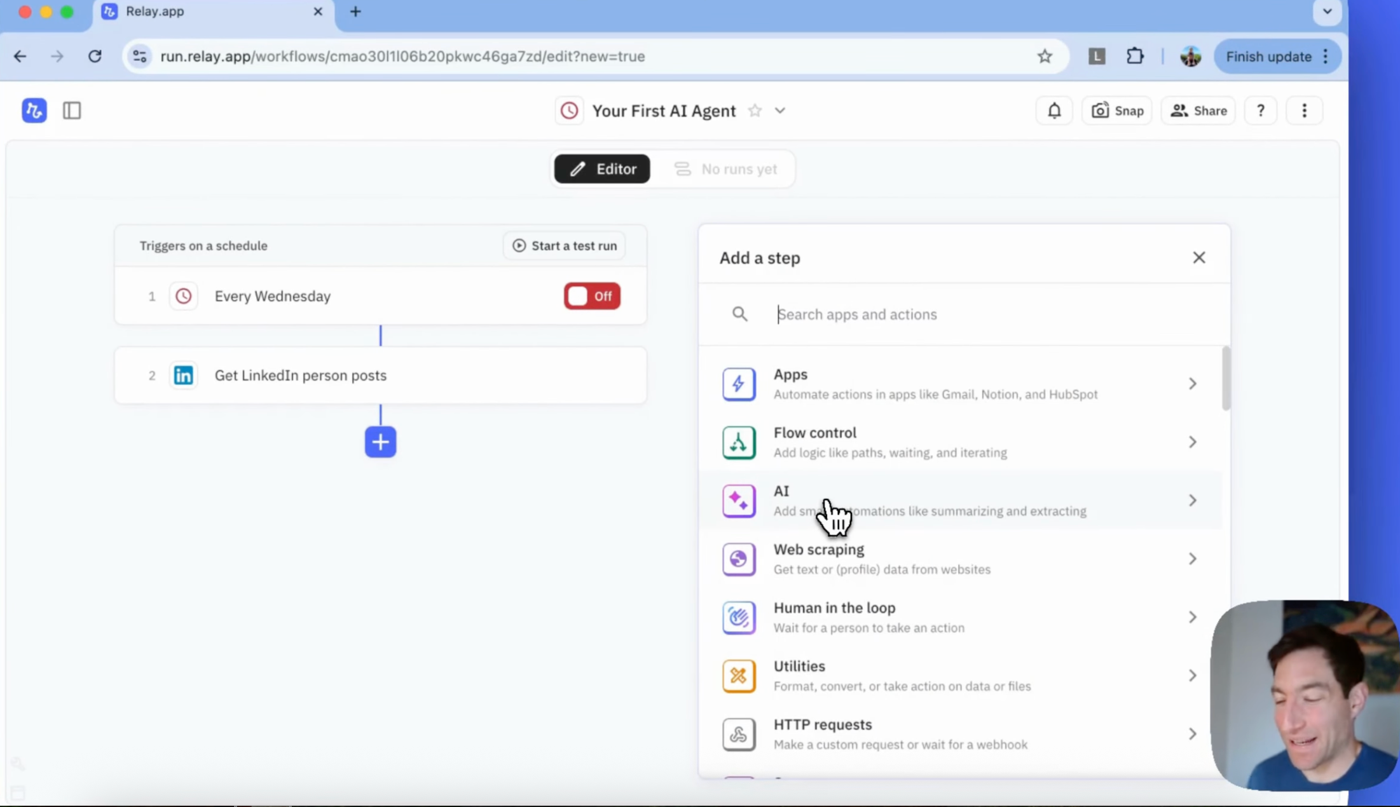Image resolution: width=1400 pixels, height=807 pixels.
Task: Click the step list scrollbar
Action: point(1226,379)
